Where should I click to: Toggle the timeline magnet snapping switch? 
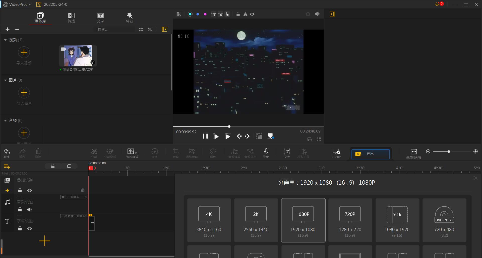tap(69, 166)
